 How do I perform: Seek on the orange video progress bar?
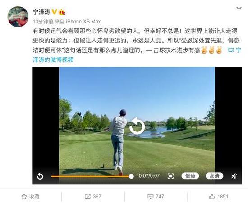pos(91,176)
